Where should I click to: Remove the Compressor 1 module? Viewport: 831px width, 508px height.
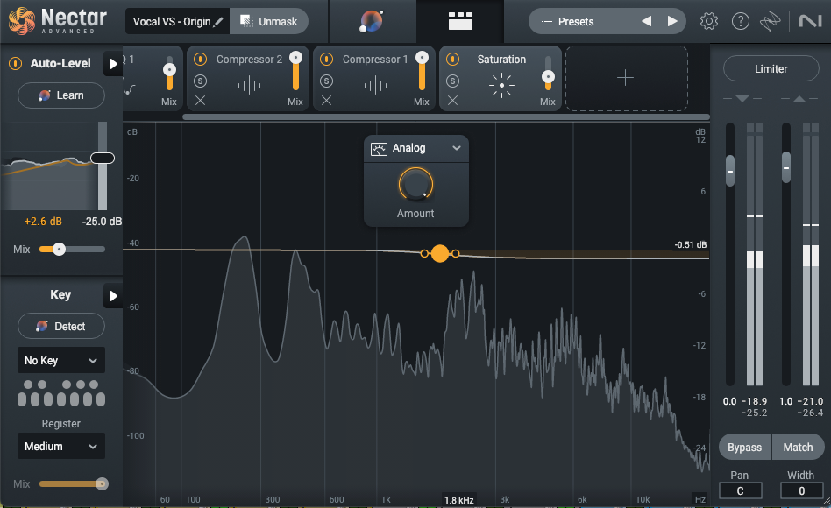pyautogui.click(x=326, y=100)
